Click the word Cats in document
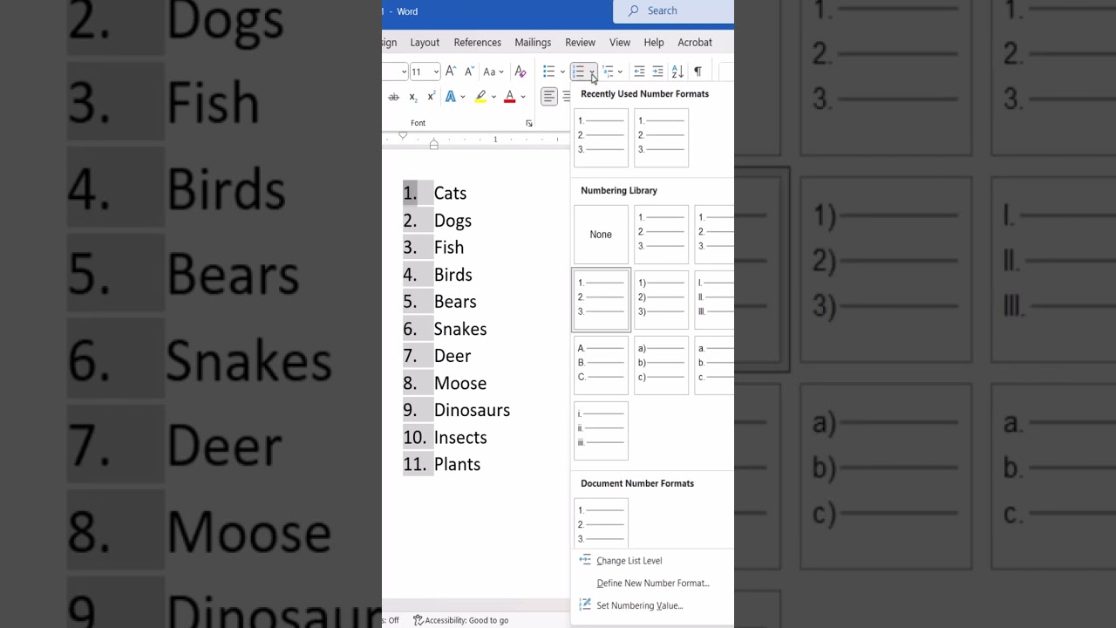The height and width of the screenshot is (628, 1116). tap(450, 194)
